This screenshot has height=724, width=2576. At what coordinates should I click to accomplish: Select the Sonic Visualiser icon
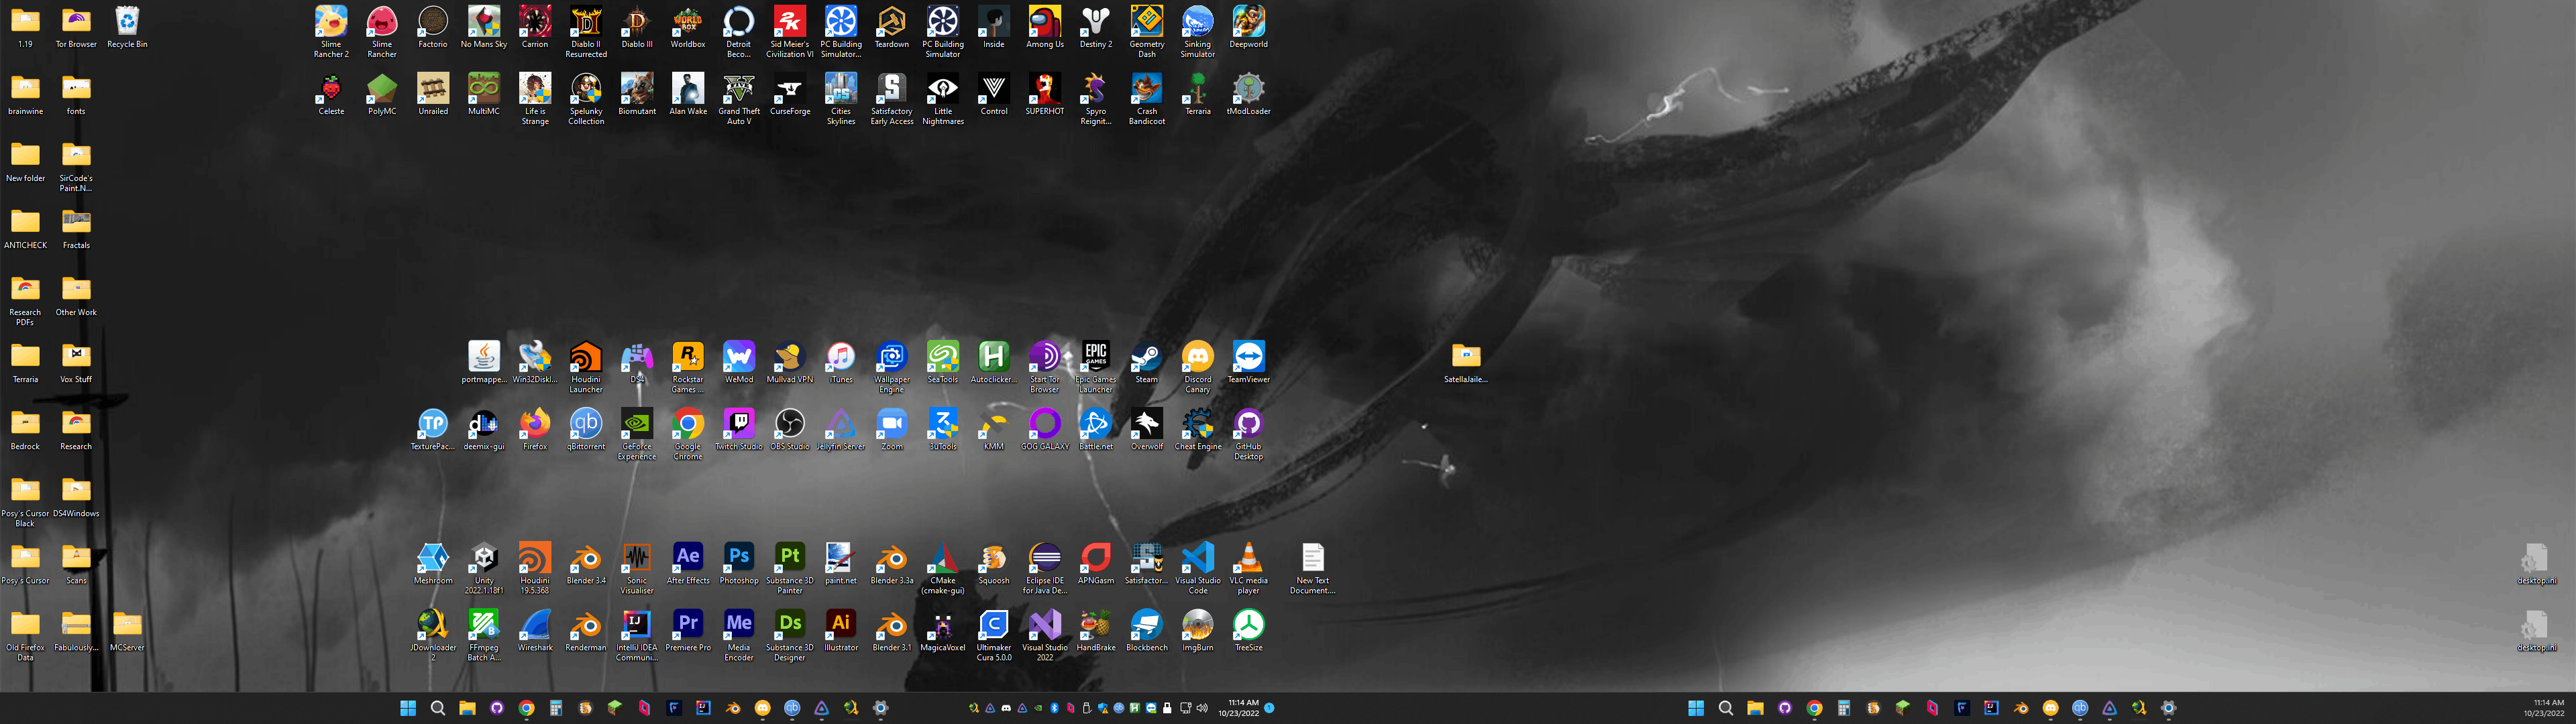(637, 567)
